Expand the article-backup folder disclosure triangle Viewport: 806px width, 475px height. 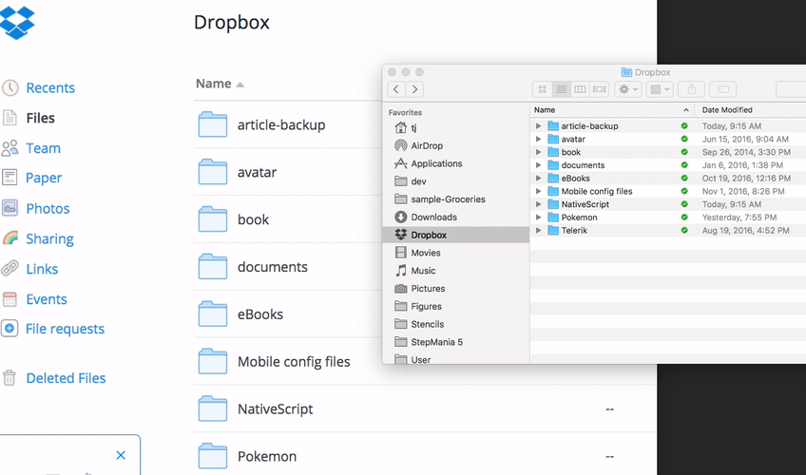click(x=539, y=126)
